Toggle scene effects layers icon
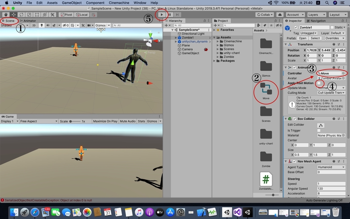Viewport: 350px width, 219px height. (55, 25)
